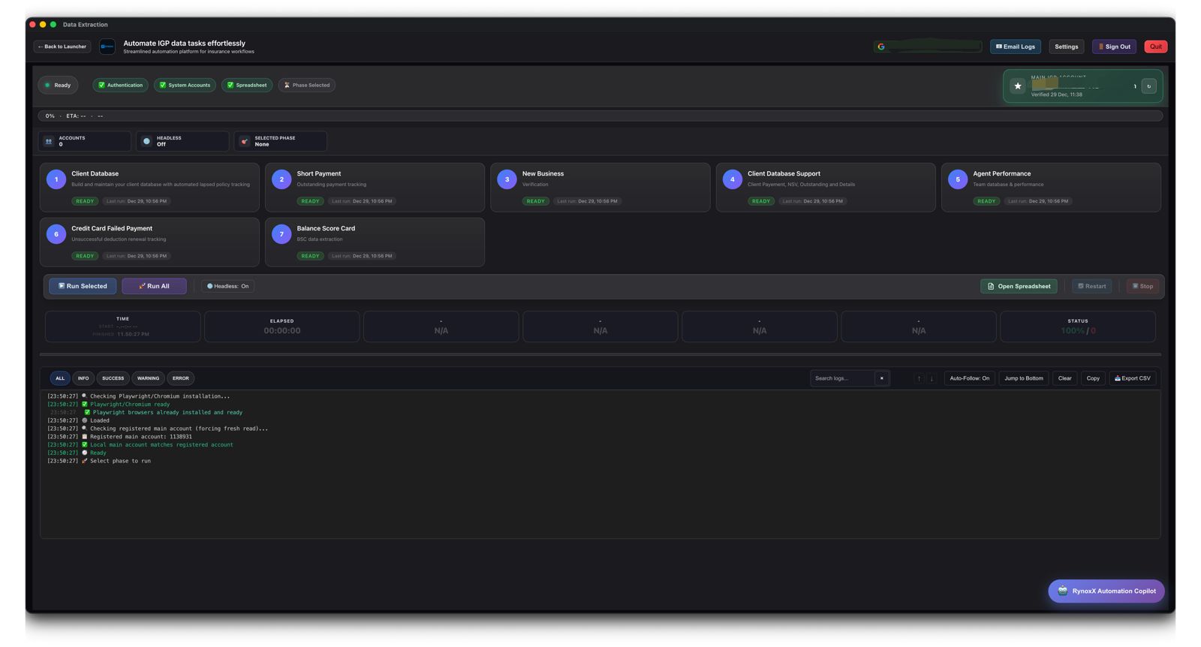Click the Time start/finished tile
This screenshot has width=1201, height=647.
coord(123,327)
